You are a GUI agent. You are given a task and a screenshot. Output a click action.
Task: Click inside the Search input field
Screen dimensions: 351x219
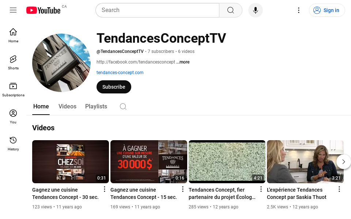click(x=157, y=10)
